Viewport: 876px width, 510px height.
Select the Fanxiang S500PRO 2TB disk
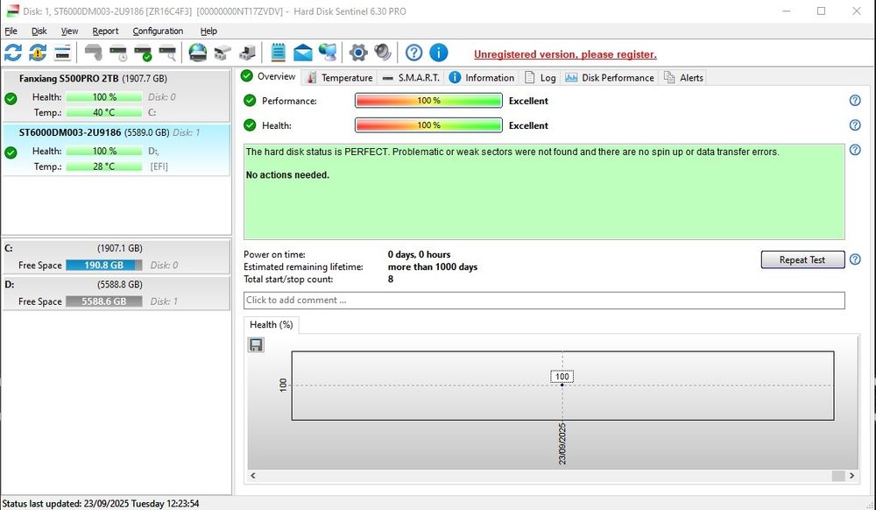(x=117, y=96)
